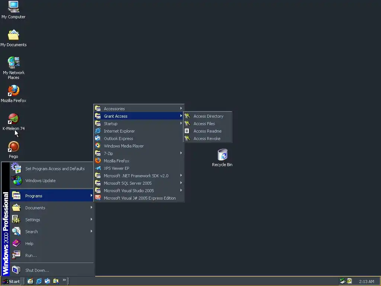Click the Access Readme notepad icon

click(187, 131)
